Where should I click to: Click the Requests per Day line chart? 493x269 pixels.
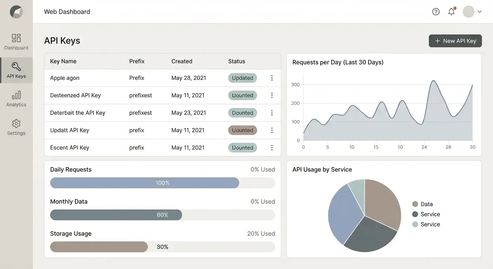(388, 110)
